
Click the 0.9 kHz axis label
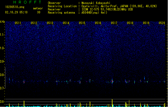point(2,62)
